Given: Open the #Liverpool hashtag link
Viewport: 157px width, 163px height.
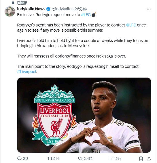Looking at the screenshot, I should 27,72.
